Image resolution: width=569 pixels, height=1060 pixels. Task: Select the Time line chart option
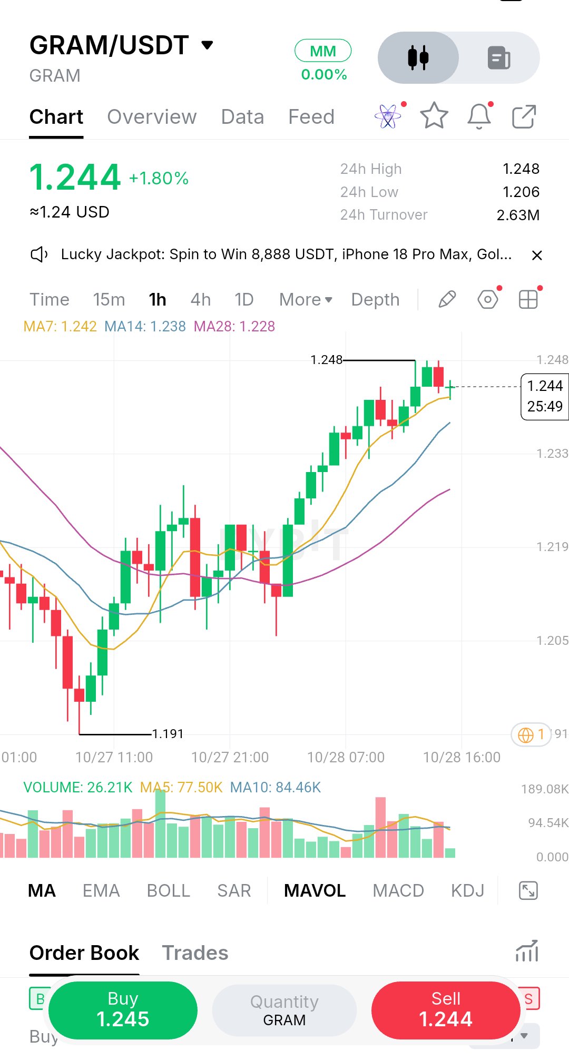50,300
